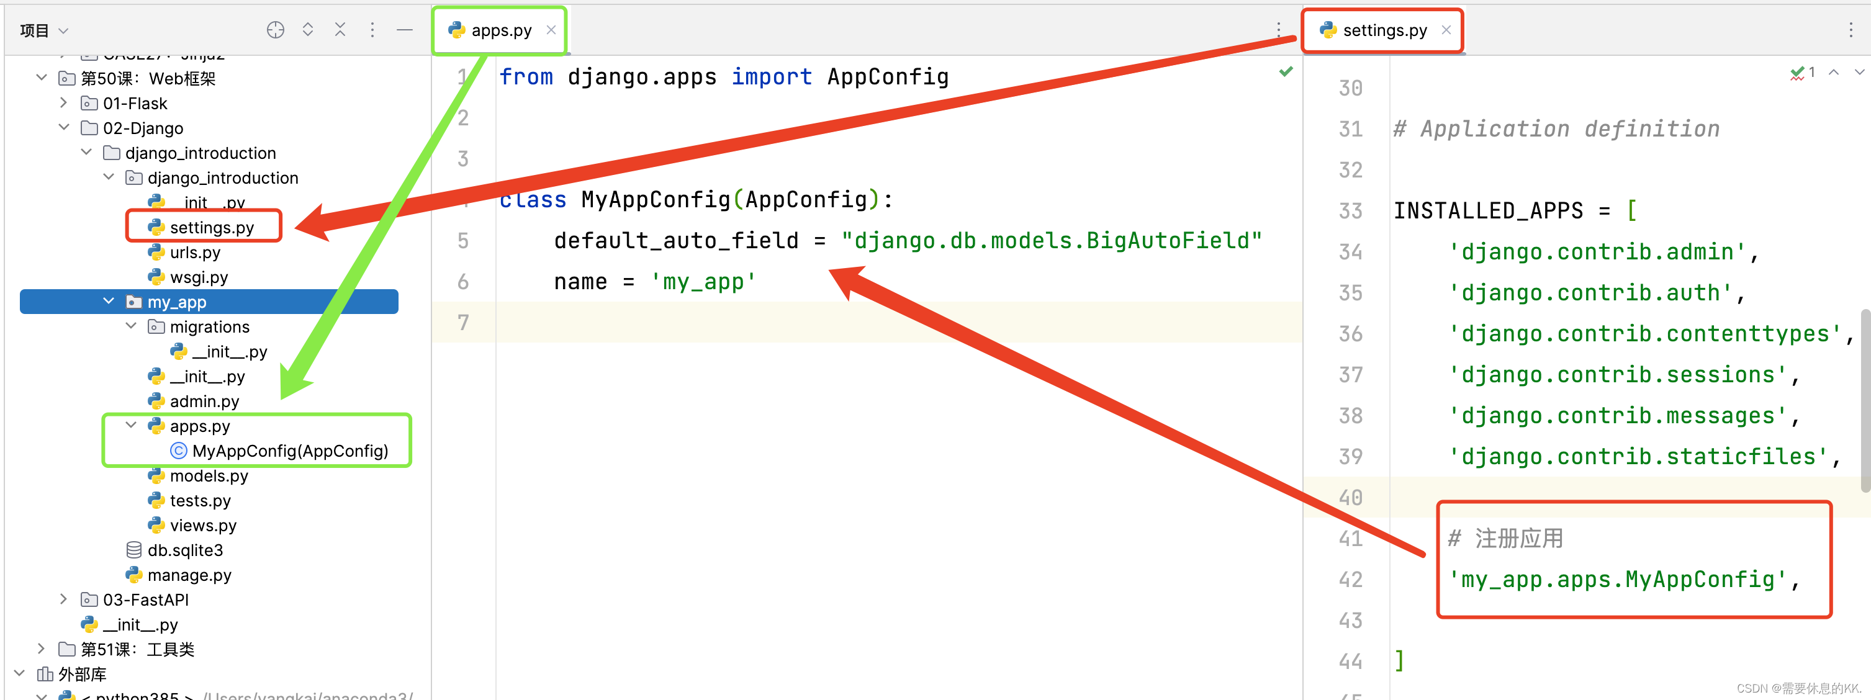
Task: Expand the 03-FastAPI folder
Action: click(64, 599)
